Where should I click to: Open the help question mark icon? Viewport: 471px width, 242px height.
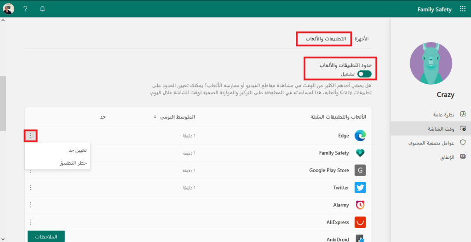tap(25, 9)
